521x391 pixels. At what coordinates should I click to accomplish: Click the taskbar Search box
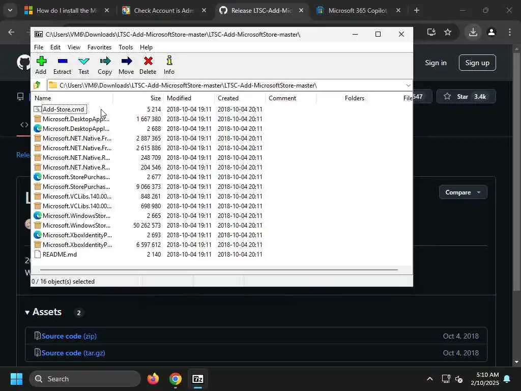85,379
